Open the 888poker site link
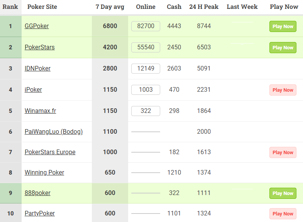This screenshot has width=303, height=222. pyautogui.click(x=37, y=193)
